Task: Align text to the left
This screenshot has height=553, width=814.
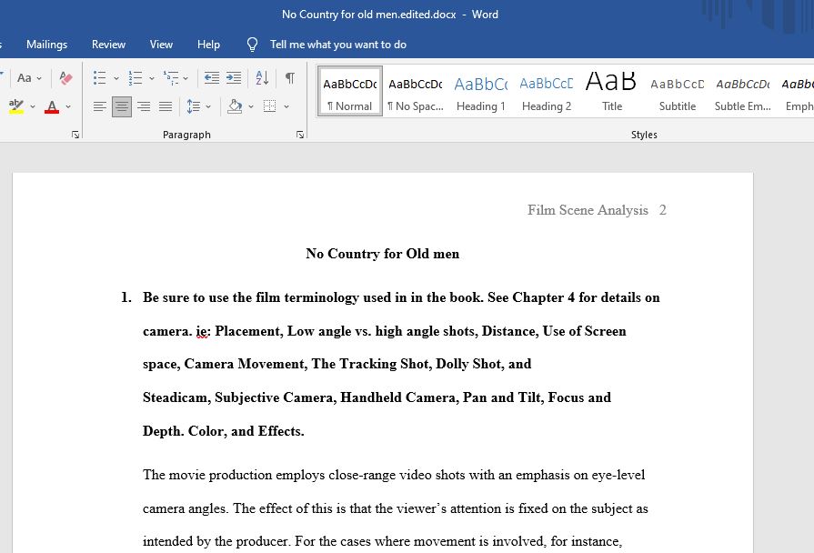Action: point(100,106)
